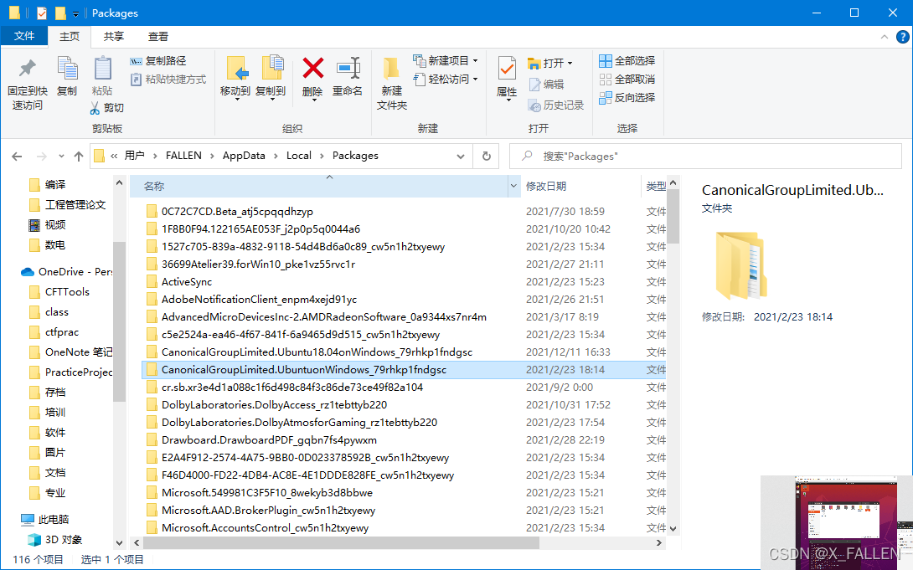Open Quick Access Toolbar customize dropdown

click(x=75, y=13)
